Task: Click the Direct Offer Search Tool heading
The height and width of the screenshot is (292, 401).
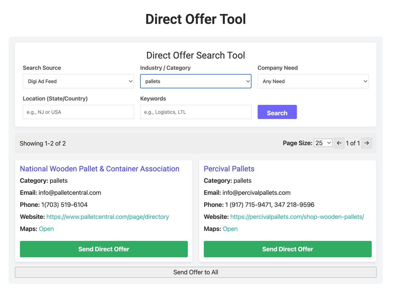Action: 196,55
